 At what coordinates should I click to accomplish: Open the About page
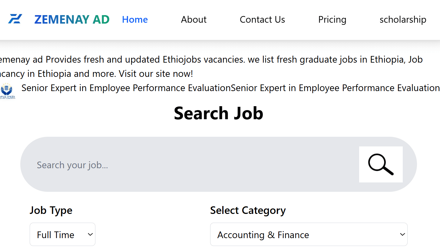click(194, 19)
